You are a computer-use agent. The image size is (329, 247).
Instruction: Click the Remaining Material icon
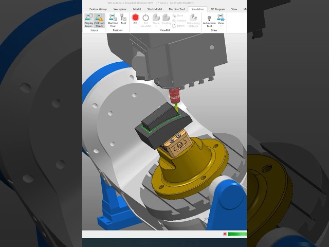point(193,21)
